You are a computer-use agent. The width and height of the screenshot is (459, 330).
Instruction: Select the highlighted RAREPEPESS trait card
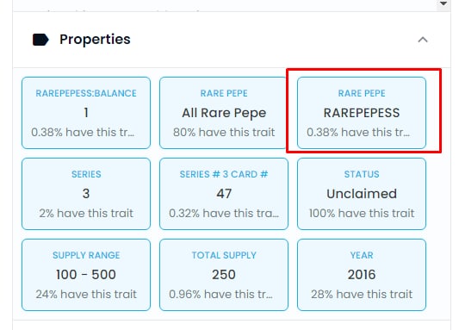tap(362, 113)
